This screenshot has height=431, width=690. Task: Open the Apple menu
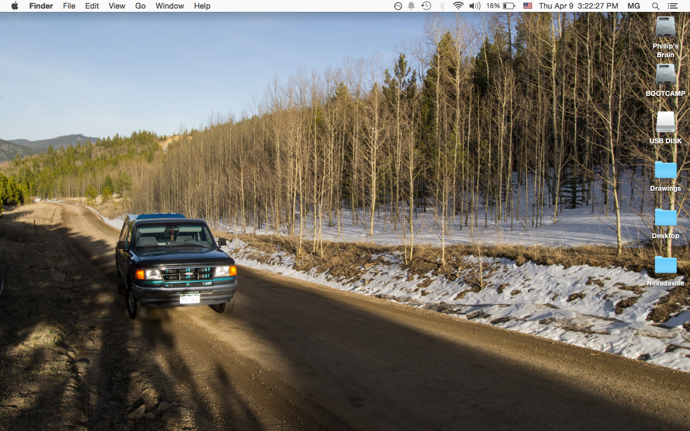click(15, 6)
